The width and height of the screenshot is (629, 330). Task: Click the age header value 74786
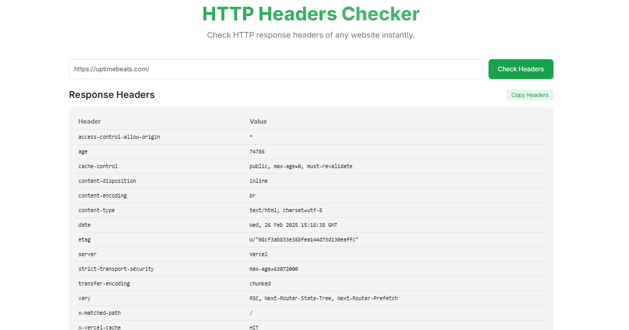256,151
